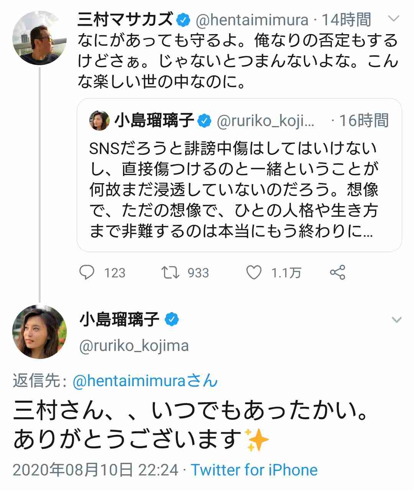Open the @ruriko_kojima handle
The image size is (414, 490).
pos(134,346)
